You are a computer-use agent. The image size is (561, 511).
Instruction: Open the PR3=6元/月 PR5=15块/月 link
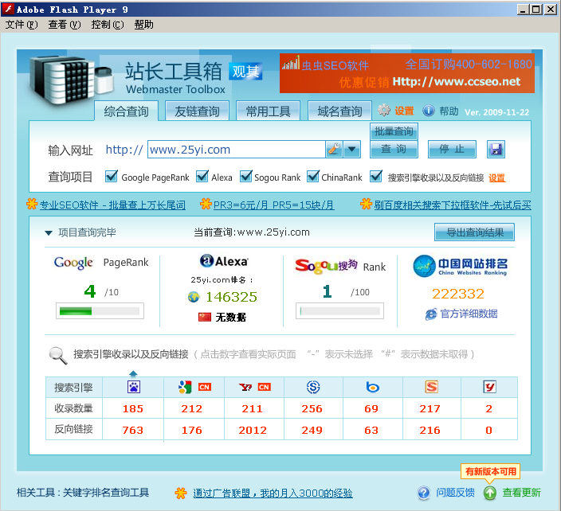pos(273,205)
